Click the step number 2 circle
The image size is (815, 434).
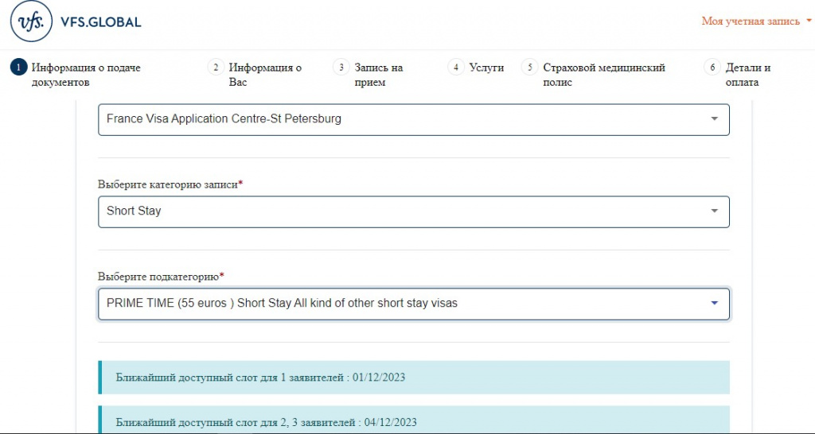(x=216, y=68)
